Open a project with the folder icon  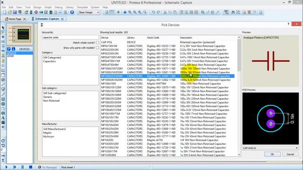click(9, 12)
